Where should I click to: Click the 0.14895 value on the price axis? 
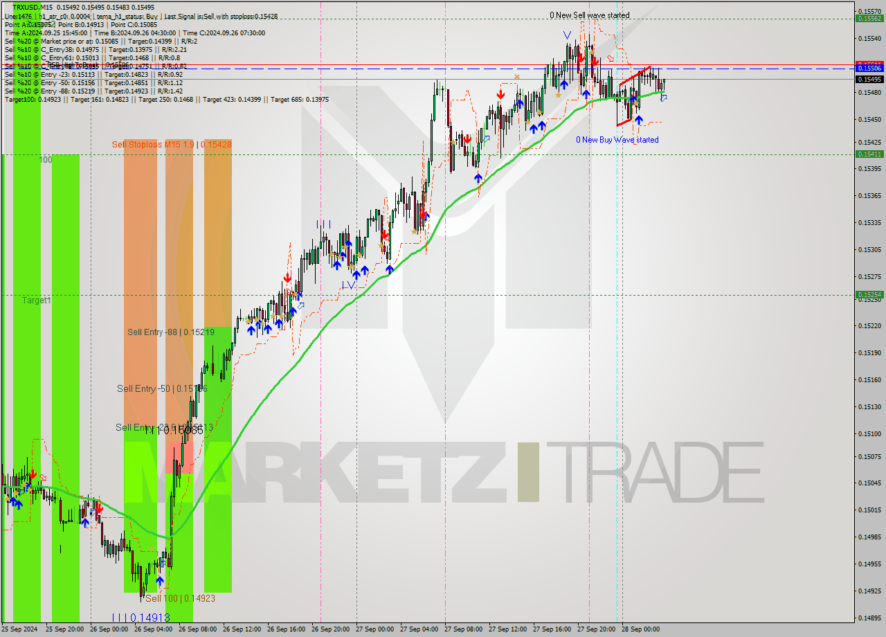[x=869, y=618]
